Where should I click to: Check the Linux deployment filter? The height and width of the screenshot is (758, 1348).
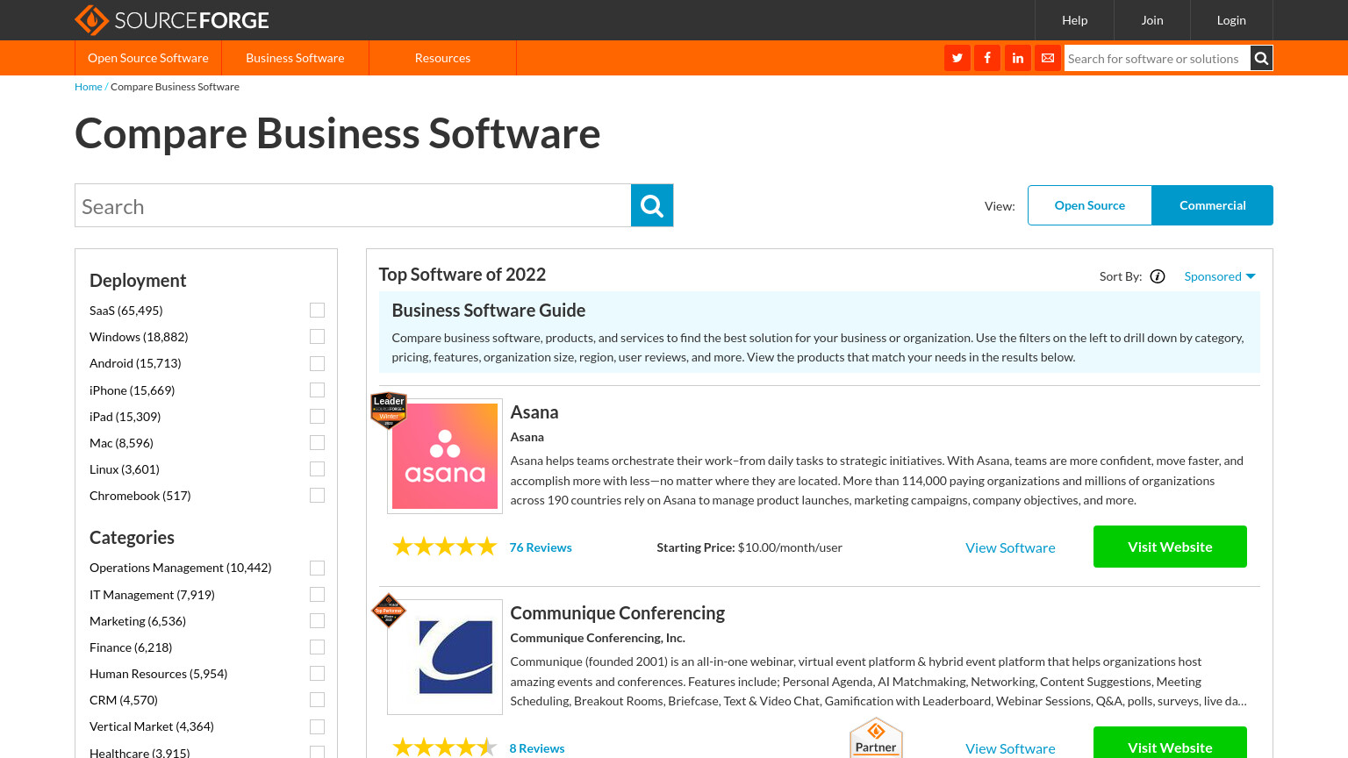(317, 468)
